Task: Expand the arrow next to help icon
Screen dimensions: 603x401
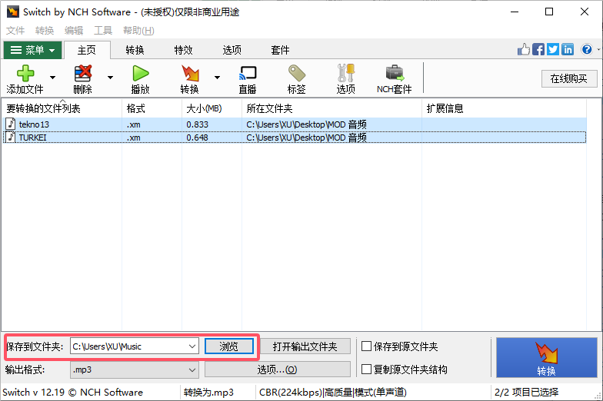Action: (598, 49)
